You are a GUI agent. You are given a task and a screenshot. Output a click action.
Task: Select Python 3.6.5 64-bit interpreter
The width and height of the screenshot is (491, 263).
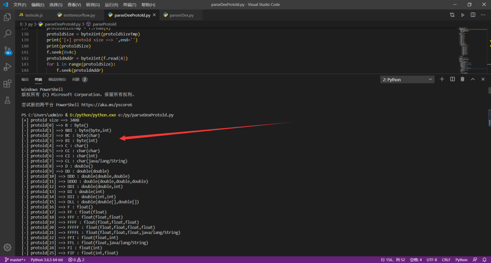pos(47,260)
